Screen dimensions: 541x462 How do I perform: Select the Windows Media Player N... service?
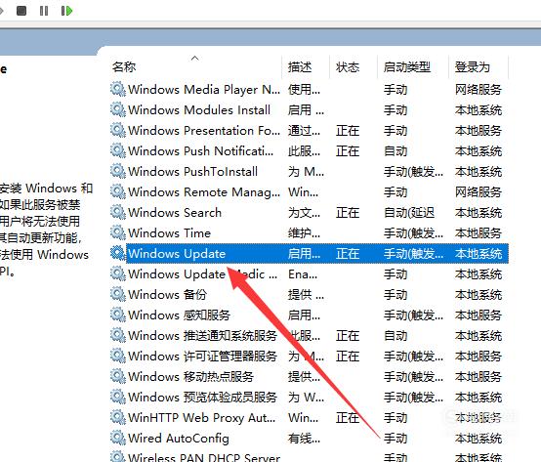click(x=204, y=90)
